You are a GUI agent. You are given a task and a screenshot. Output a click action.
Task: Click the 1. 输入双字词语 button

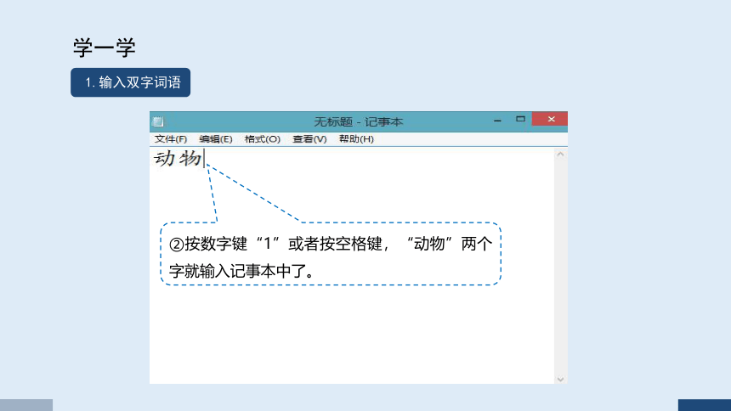point(131,82)
